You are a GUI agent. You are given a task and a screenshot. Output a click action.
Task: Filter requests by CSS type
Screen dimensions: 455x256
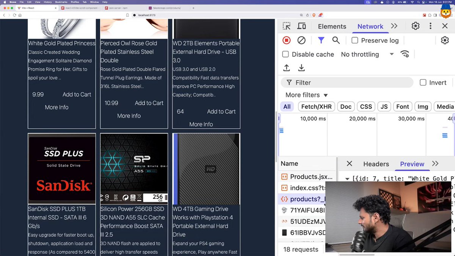pos(366,107)
